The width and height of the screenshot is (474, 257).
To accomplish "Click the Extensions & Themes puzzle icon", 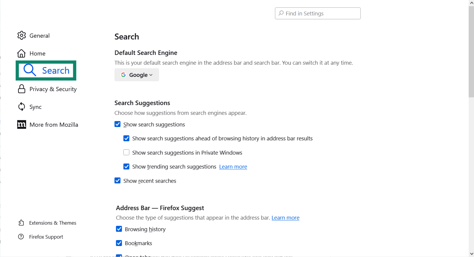I will tap(21, 223).
